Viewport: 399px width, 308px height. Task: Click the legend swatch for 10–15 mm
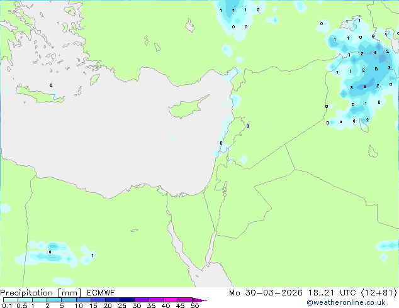coord(83,300)
